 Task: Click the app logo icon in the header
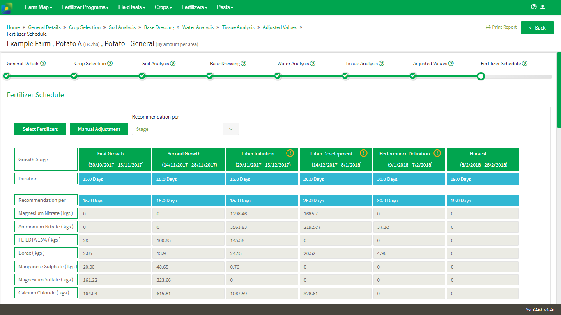click(7, 7)
